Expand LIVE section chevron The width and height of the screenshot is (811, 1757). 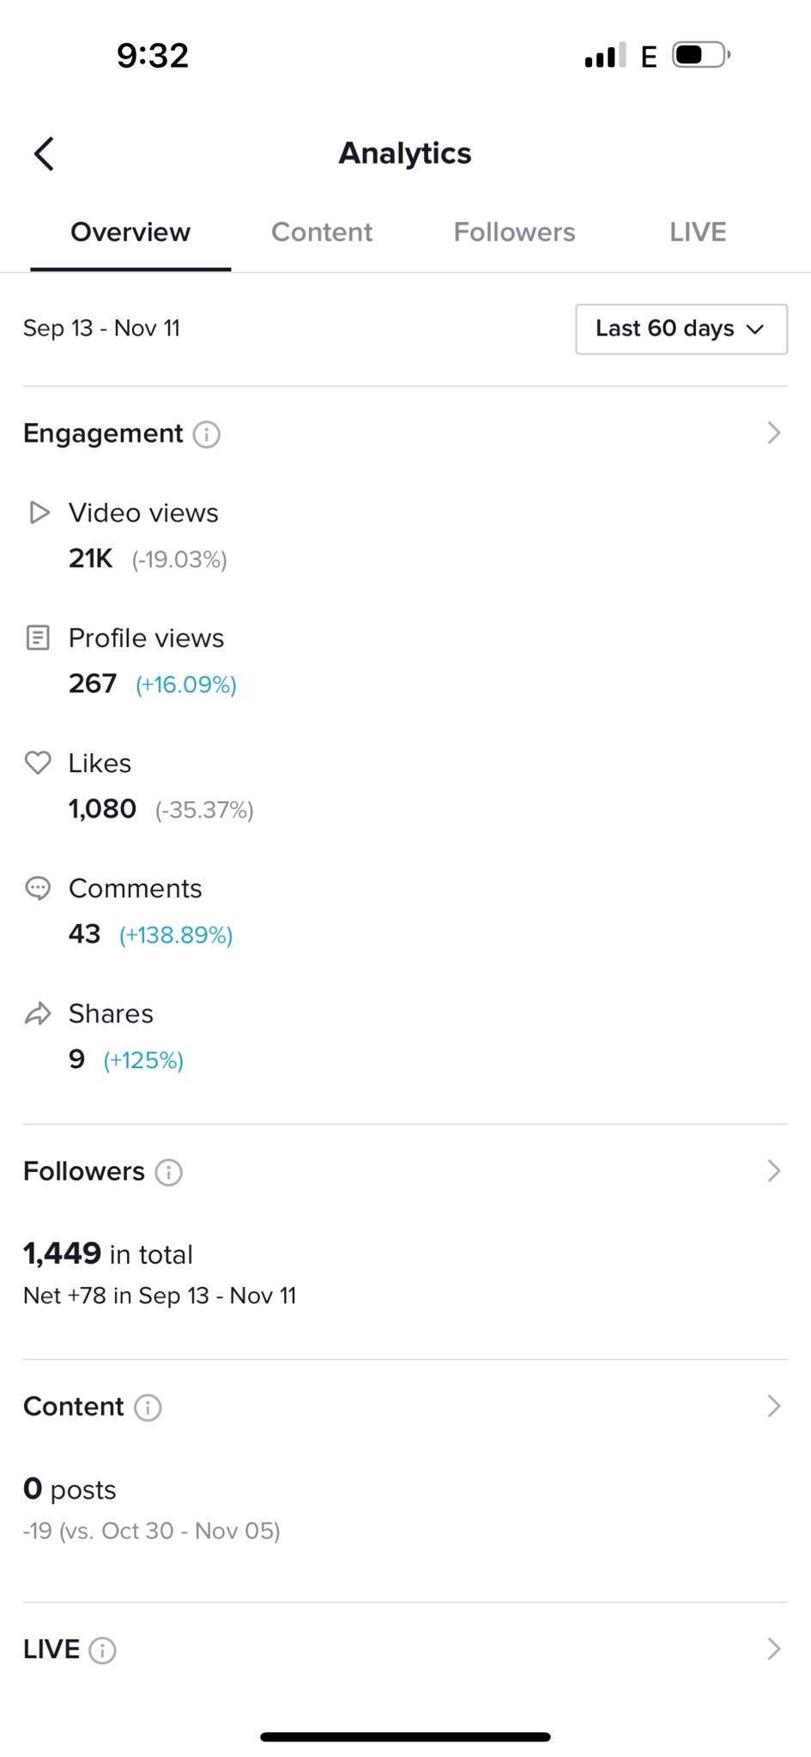(x=773, y=1649)
